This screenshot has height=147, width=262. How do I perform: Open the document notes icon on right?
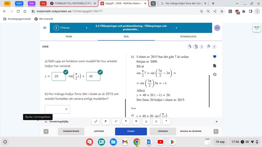[x=215, y=66]
